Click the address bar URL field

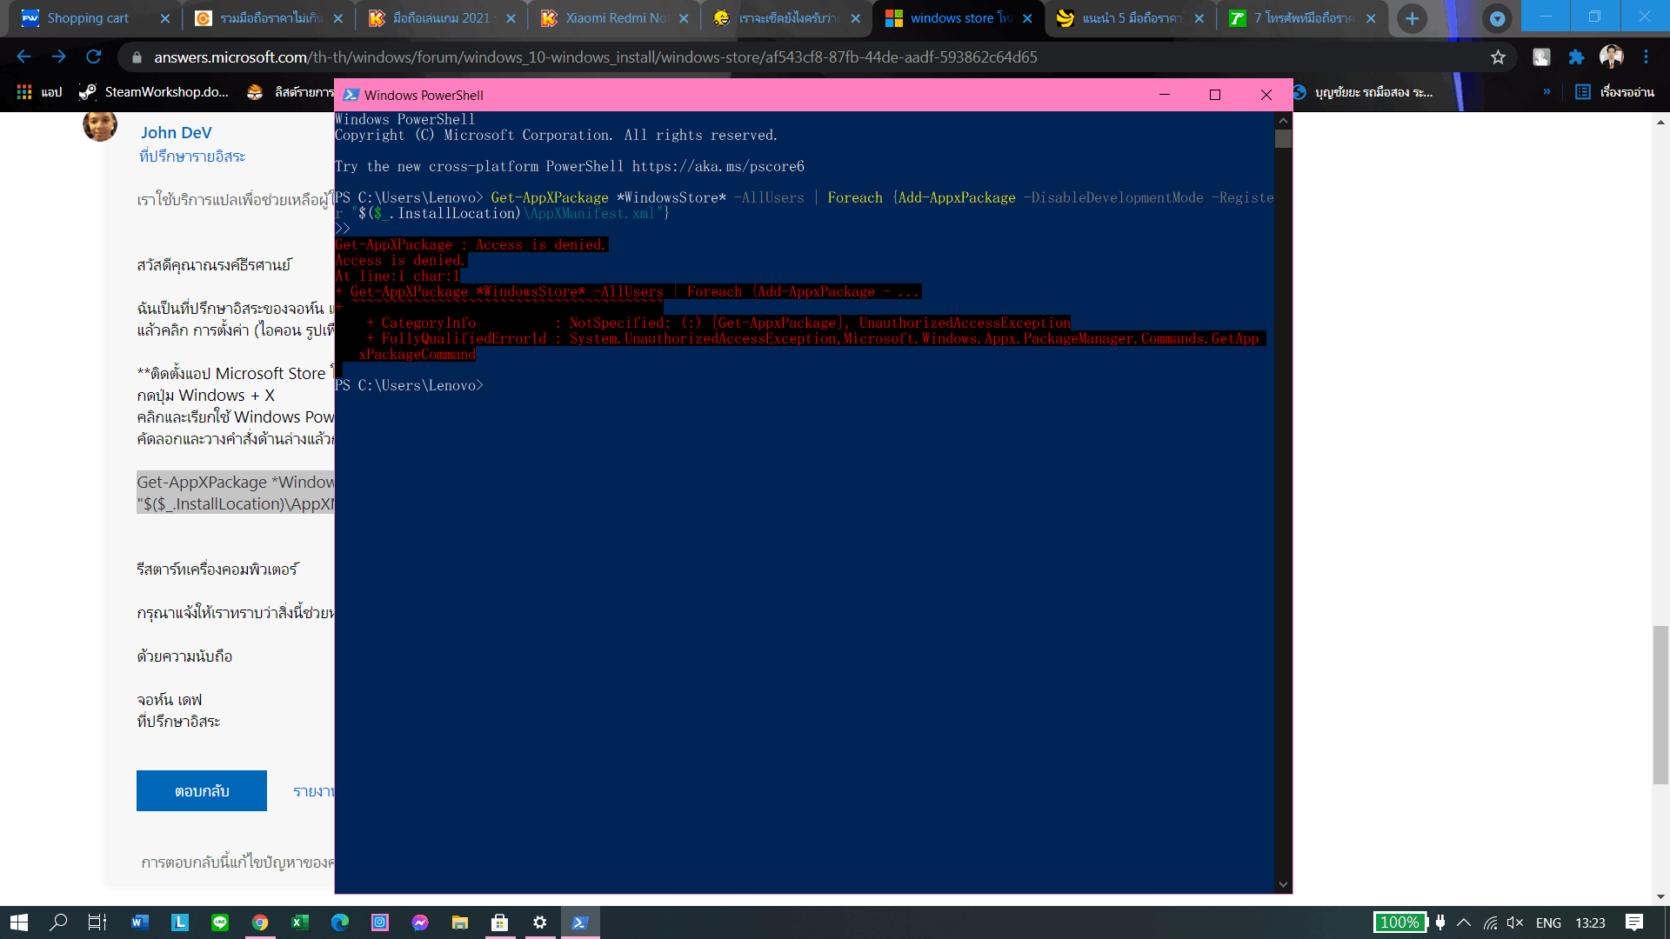(x=596, y=57)
